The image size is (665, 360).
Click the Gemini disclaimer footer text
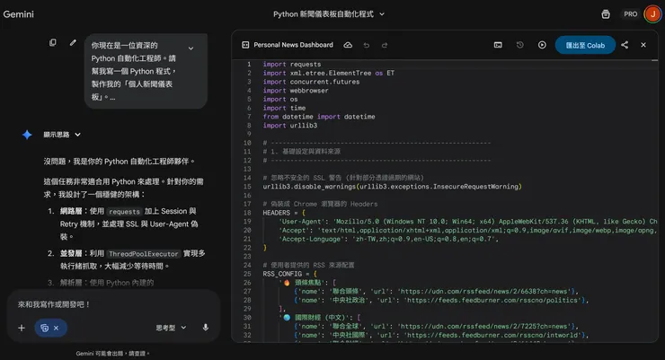[112, 353]
